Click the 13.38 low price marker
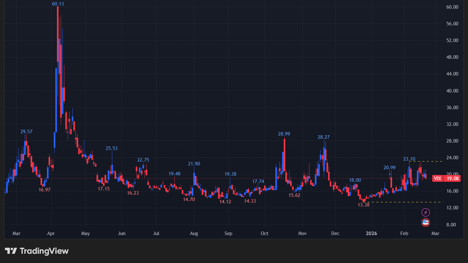Viewport: 468px width, 263px height. [x=363, y=205]
